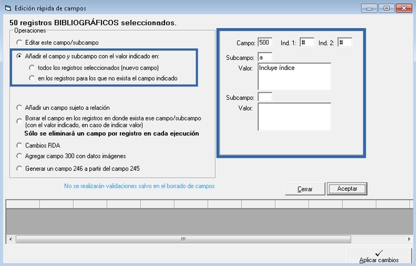Click the Ind. 1 input field
The width and height of the screenshot is (416, 266).
point(307,42)
